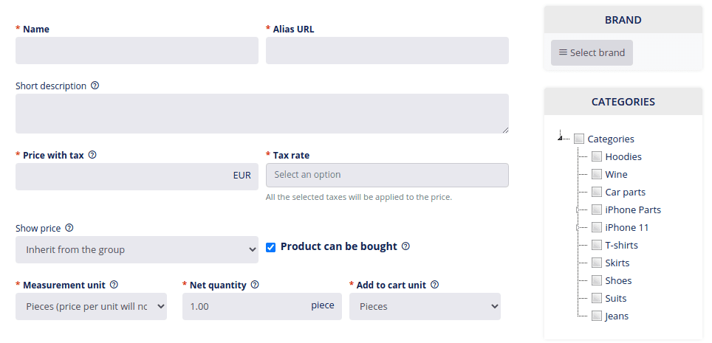Click Add to cart unit help icon

(x=434, y=285)
